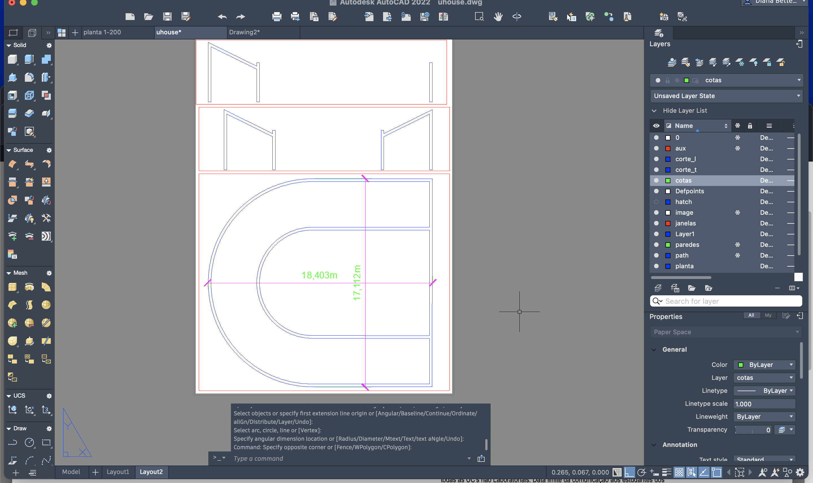Screen dimensions: 813x483
Task: Toggle visibility of hatch layer
Action: click(x=656, y=202)
